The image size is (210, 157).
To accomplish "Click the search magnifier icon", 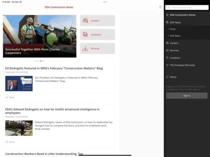I will [169, 7].
